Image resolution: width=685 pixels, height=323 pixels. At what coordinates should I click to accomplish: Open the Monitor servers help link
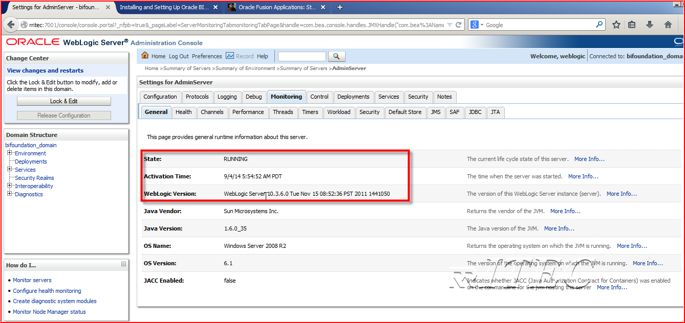[32, 280]
